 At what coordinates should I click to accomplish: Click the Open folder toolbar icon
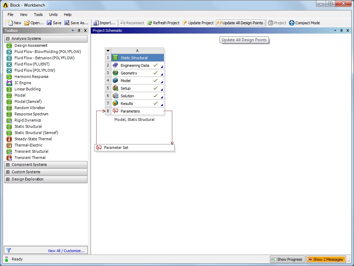click(x=27, y=23)
